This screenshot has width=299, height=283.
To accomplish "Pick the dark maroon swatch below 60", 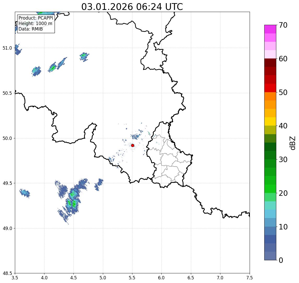I will (x=270, y=63).
